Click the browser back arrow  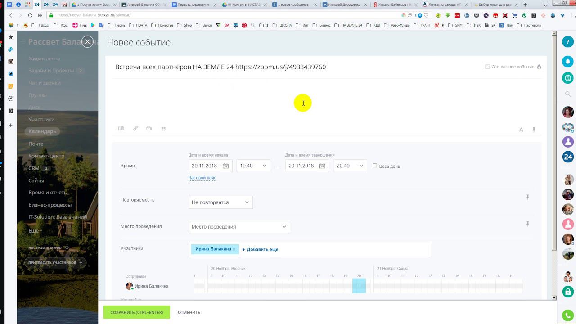pyautogui.click(x=11, y=15)
